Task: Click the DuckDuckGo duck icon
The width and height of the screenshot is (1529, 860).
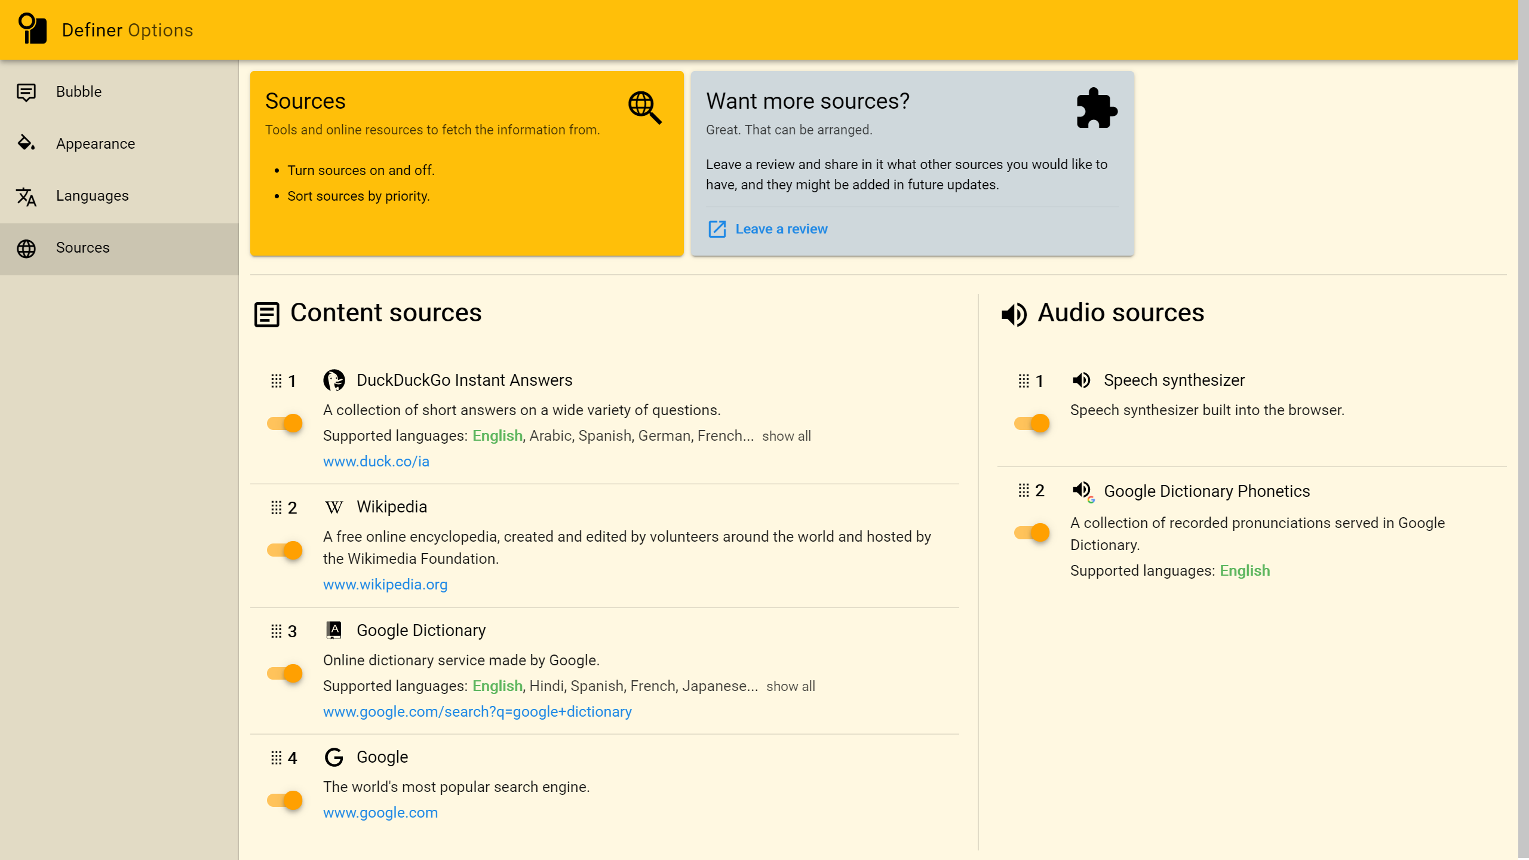Action: pos(334,380)
